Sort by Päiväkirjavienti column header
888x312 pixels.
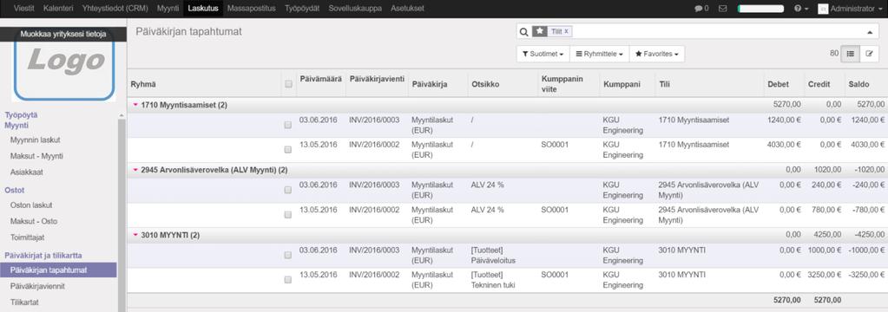[x=378, y=79]
